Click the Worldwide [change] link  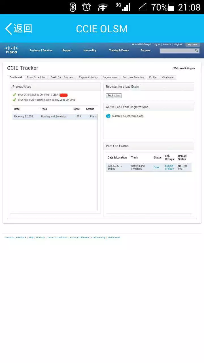click(x=141, y=45)
